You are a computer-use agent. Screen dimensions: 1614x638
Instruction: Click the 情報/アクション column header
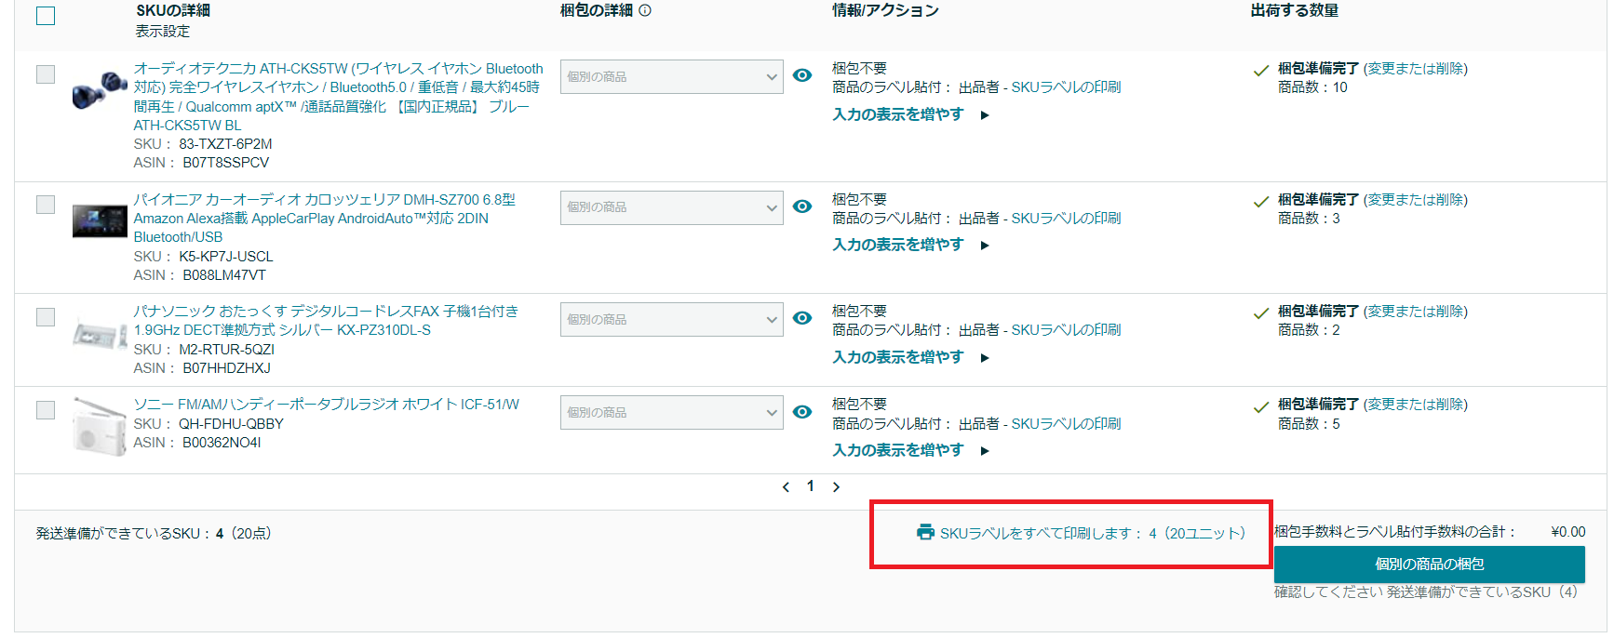[x=885, y=10]
